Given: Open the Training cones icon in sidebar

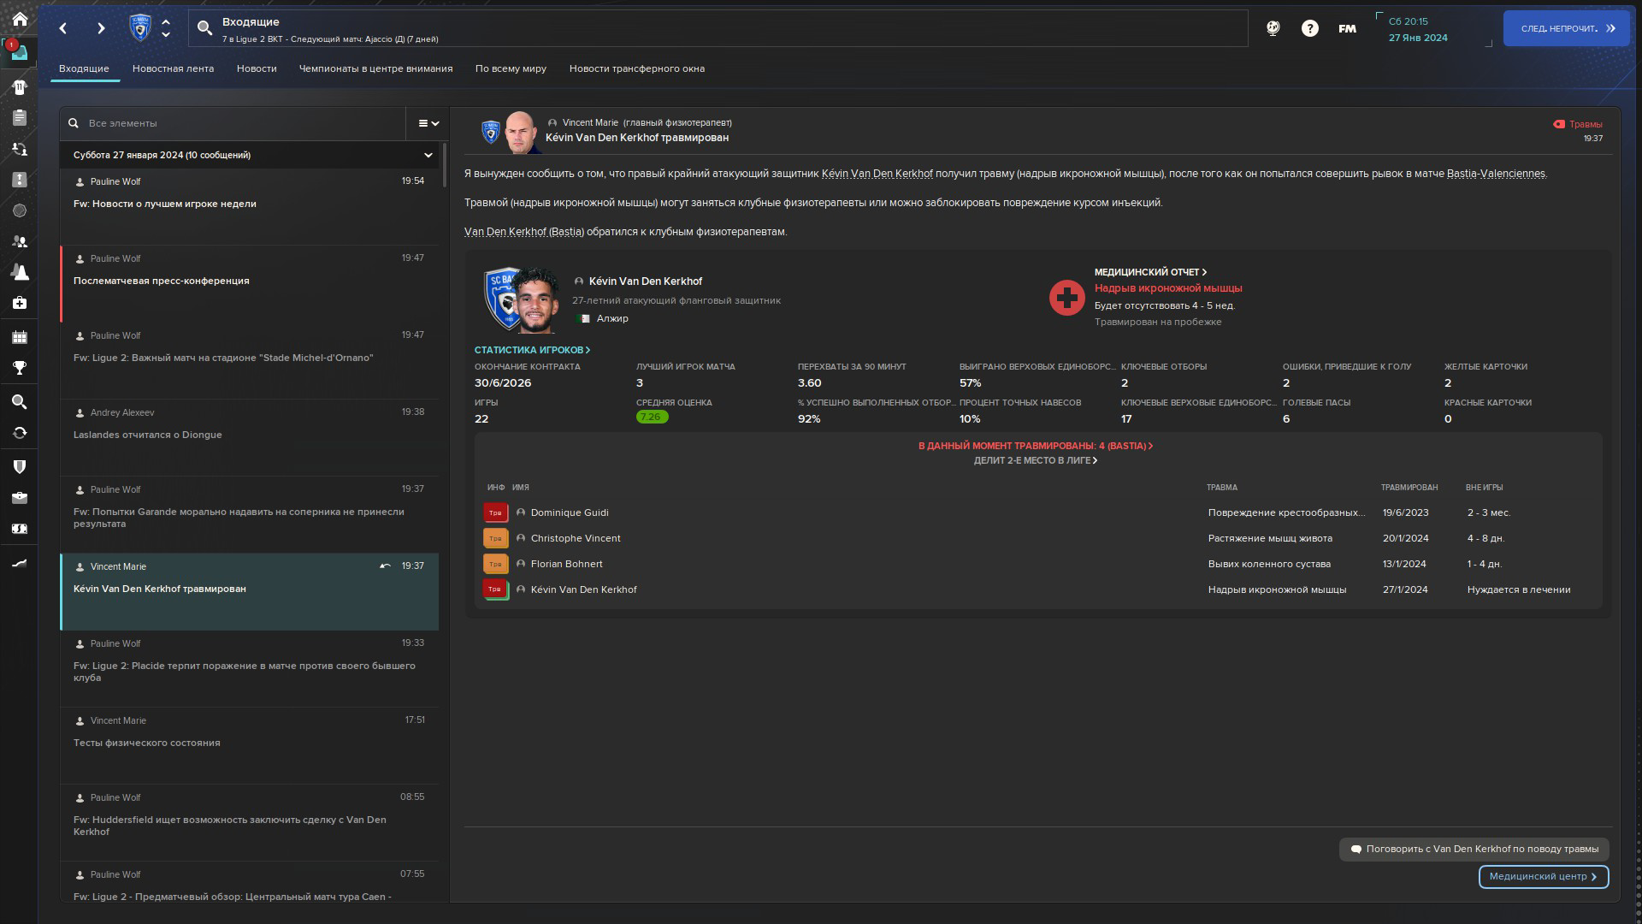Looking at the screenshot, I should tap(20, 272).
